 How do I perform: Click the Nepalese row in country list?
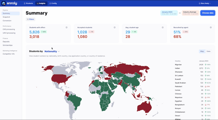click(x=193, y=97)
